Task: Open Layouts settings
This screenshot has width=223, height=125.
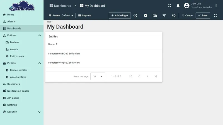Action: (85, 16)
